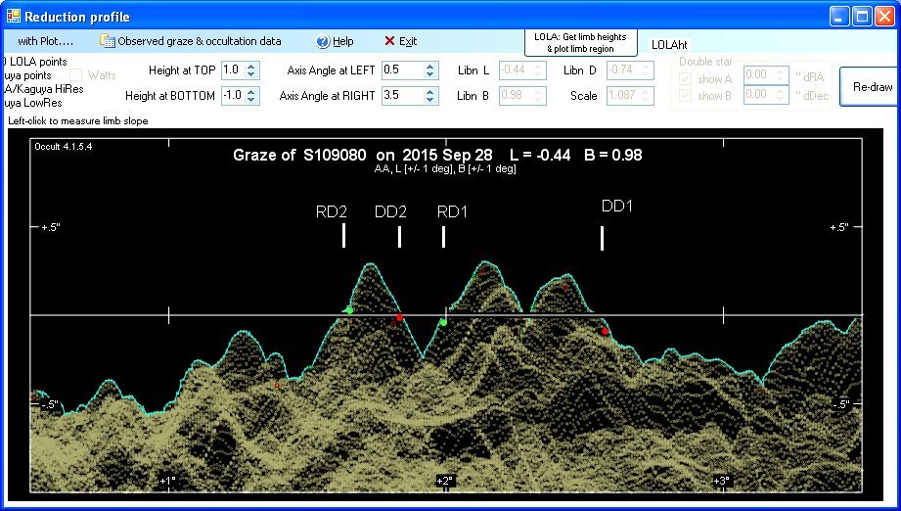Click the app icon in title bar

13,17
